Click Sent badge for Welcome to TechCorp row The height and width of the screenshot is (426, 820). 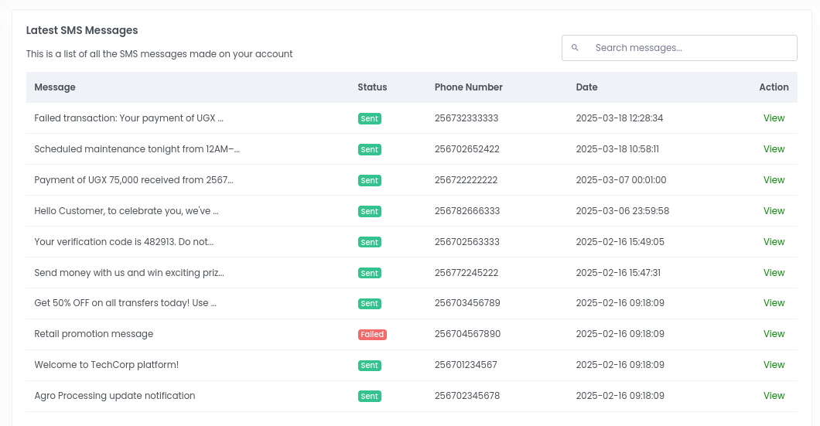coord(369,366)
